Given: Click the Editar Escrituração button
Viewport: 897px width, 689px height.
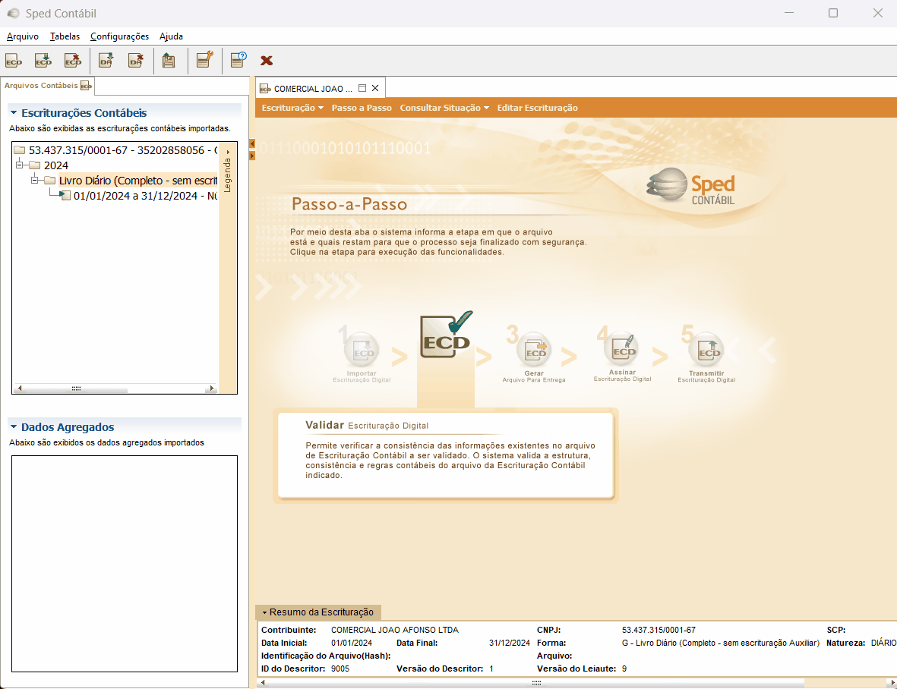Looking at the screenshot, I should click(x=537, y=108).
